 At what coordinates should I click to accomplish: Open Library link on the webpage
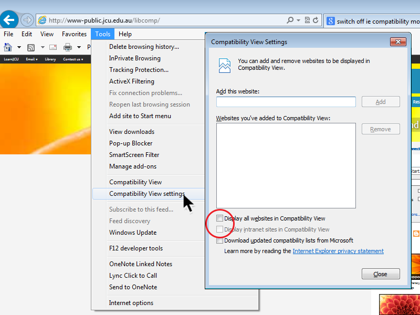point(50,59)
